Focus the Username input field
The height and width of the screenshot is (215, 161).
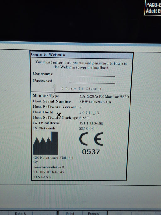tap(92, 74)
